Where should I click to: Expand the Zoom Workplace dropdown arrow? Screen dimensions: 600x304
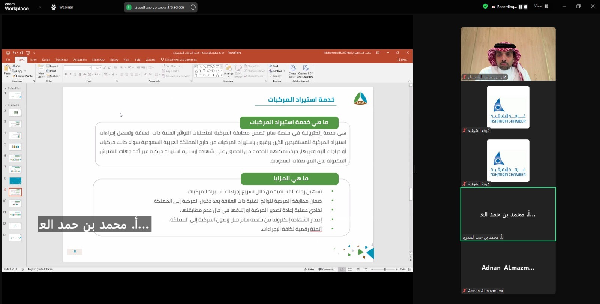[x=40, y=7]
